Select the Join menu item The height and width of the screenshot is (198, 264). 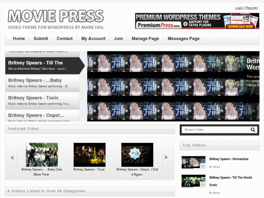pos(118,39)
